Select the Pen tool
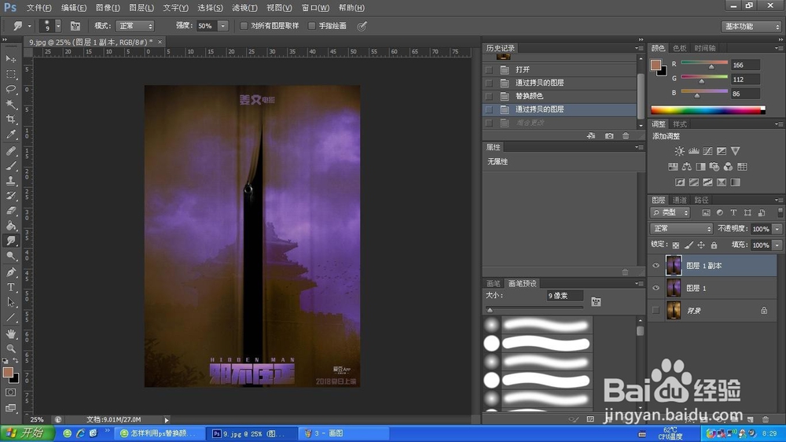 [10, 272]
